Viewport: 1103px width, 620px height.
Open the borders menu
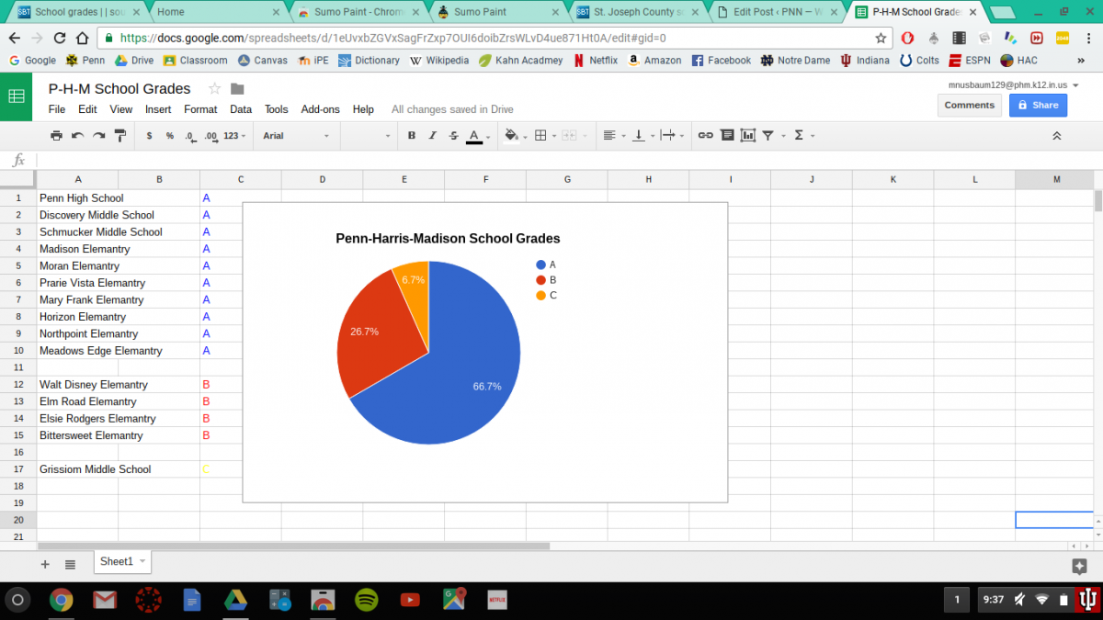coord(544,135)
